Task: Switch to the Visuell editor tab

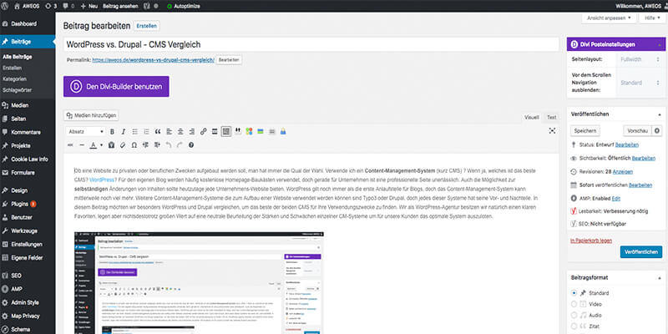Action: (x=532, y=117)
